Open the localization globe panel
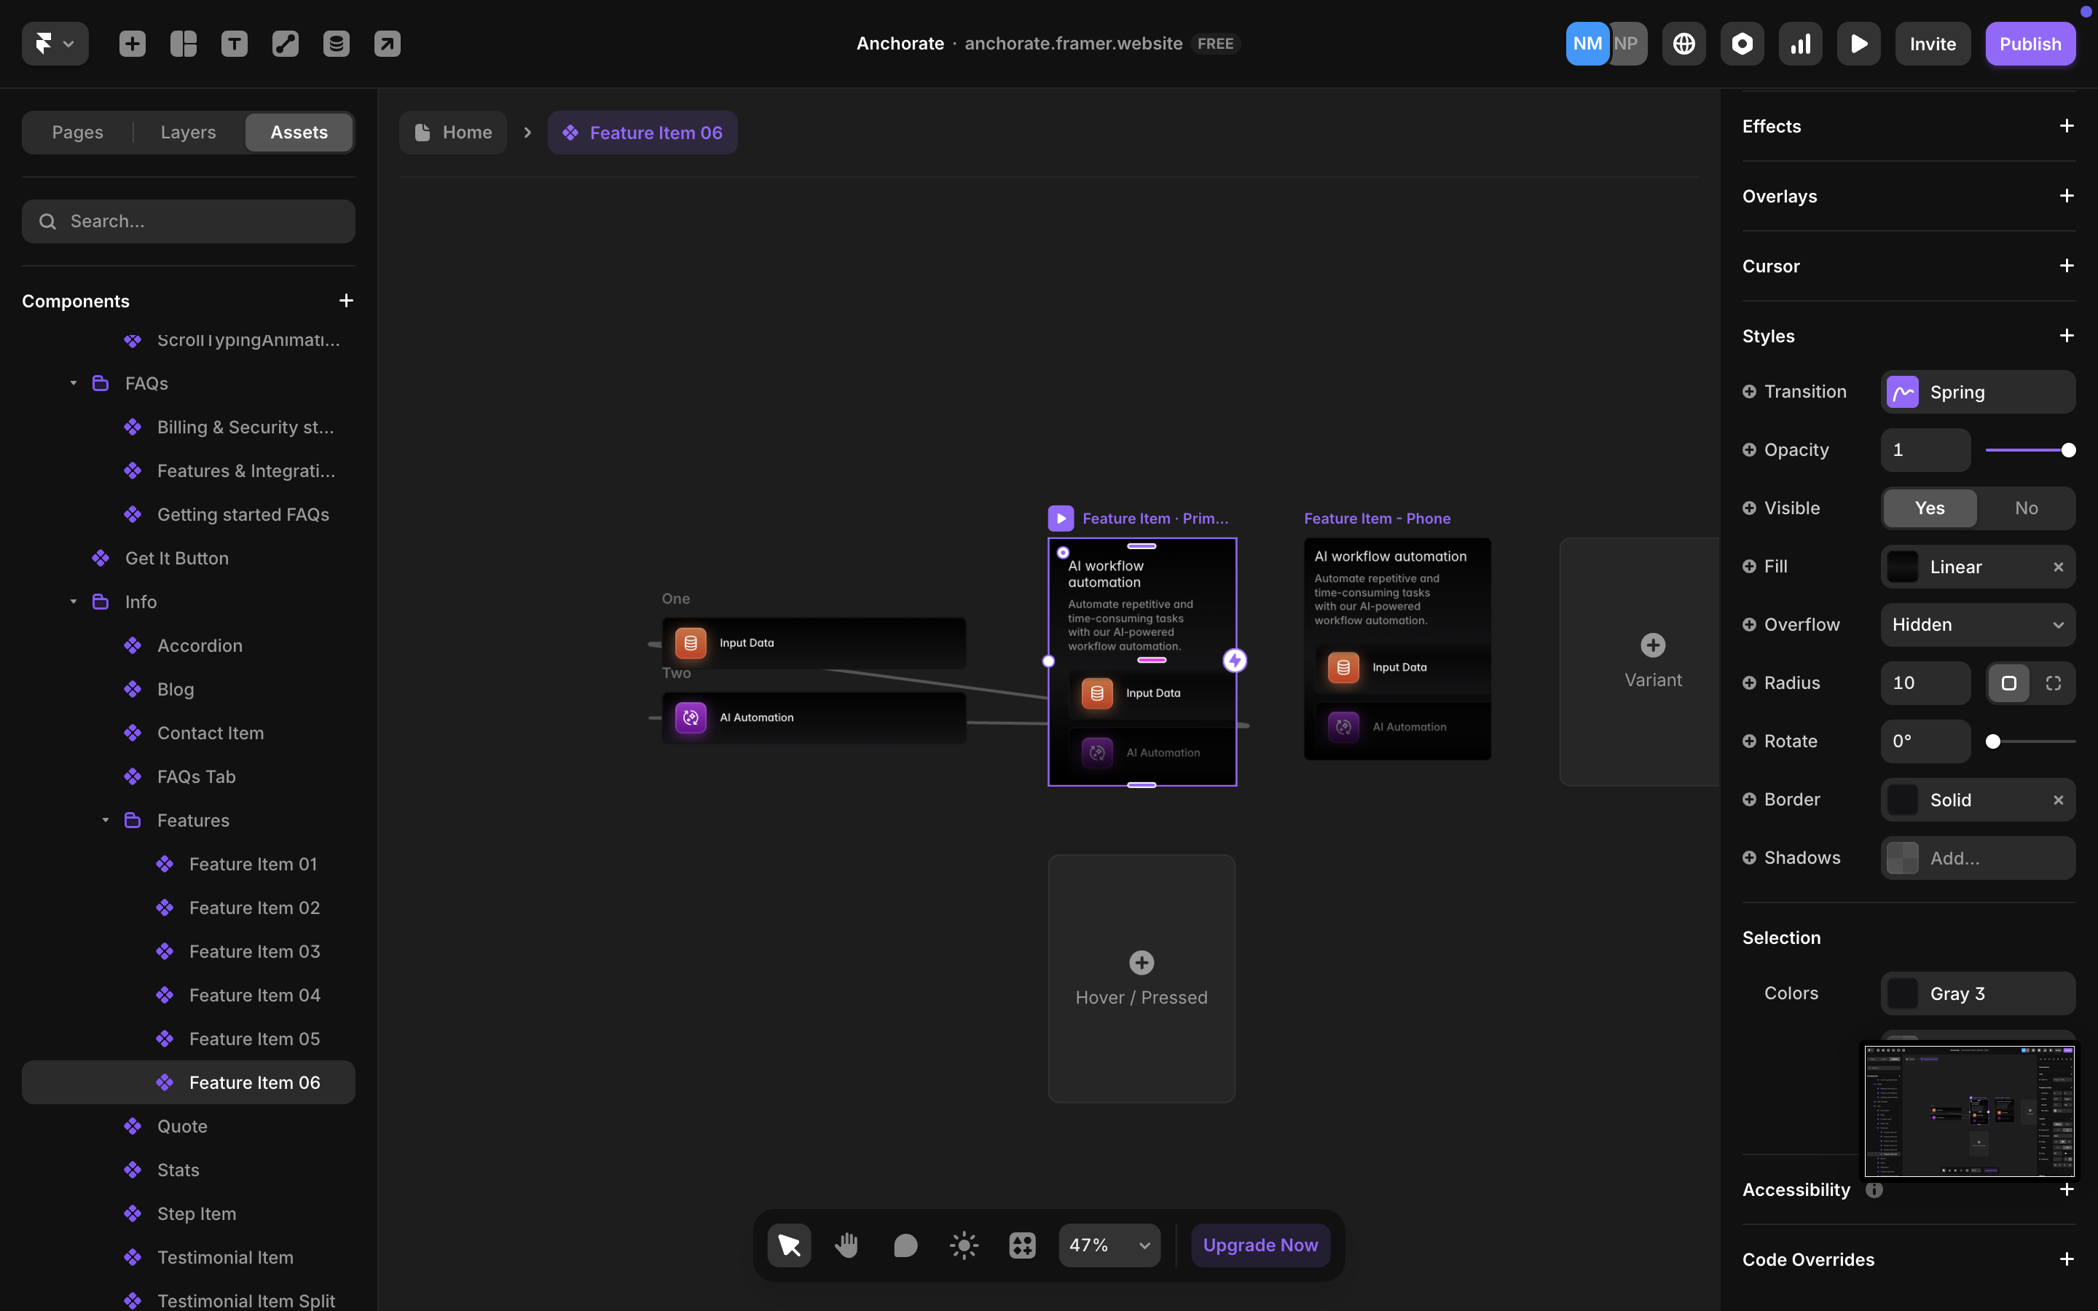This screenshot has height=1311, width=2098. pyautogui.click(x=1683, y=42)
